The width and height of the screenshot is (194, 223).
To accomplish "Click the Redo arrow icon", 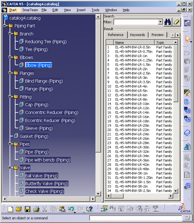I will [x=80, y=209].
